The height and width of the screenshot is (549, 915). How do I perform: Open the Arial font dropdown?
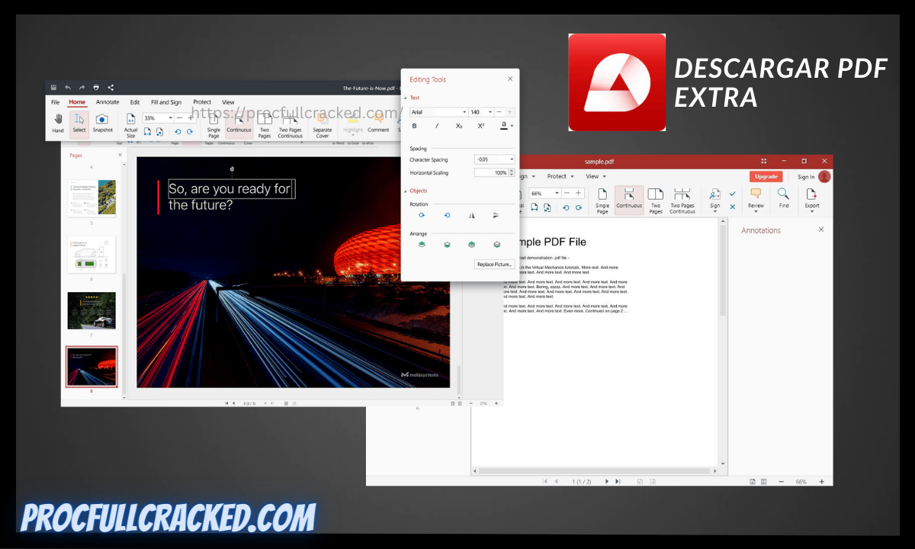[x=464, y=112]
